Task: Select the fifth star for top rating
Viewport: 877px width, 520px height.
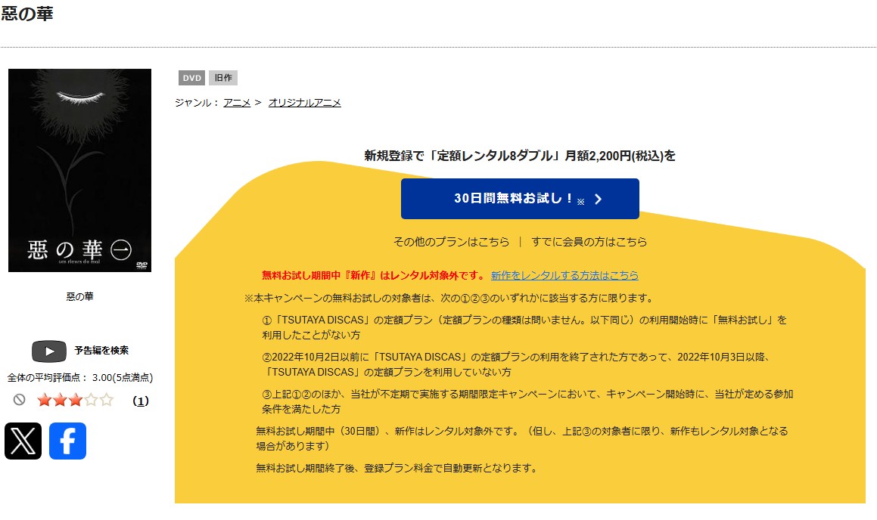Action: 106,400
